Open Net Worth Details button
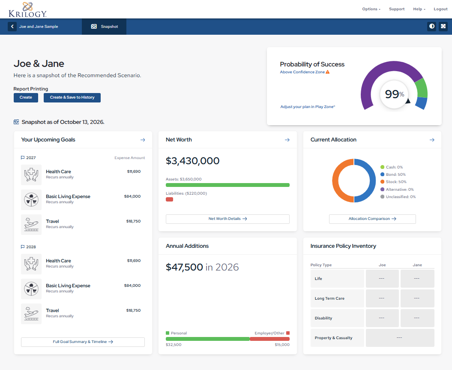This screenshot has width=452, height=370. [x=227, y=219]
